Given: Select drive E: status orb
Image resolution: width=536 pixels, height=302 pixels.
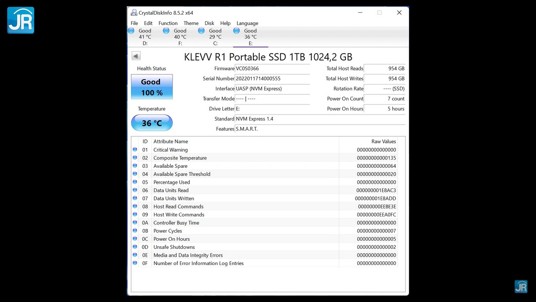Looking at the screenshot, I should [237, 31].
